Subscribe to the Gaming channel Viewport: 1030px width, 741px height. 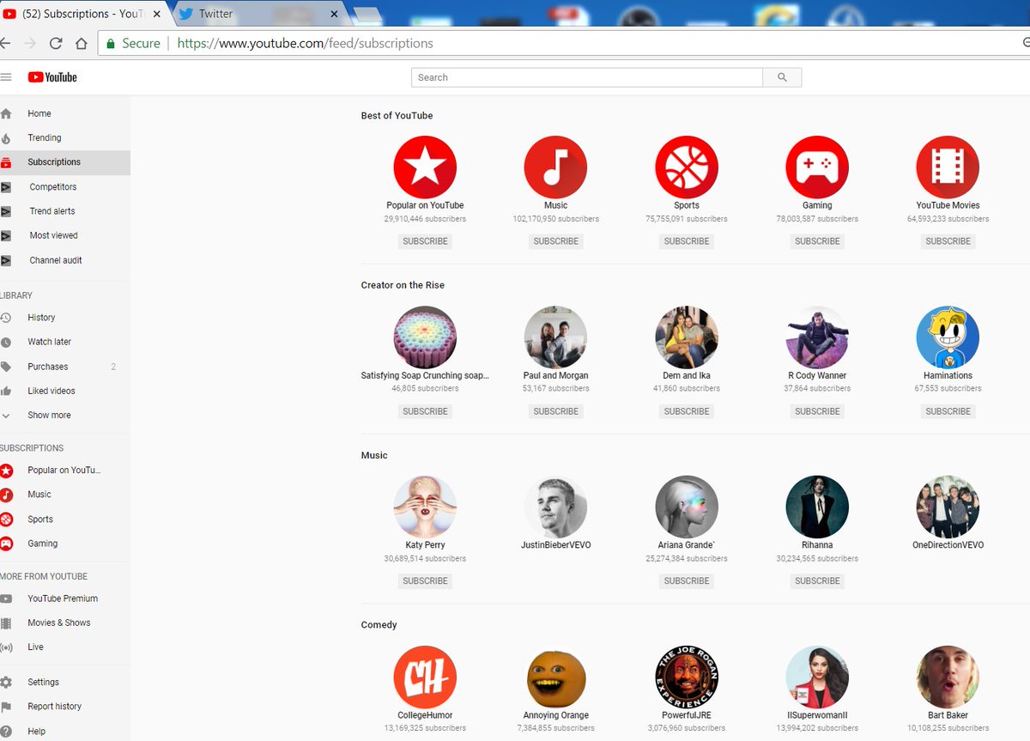[817, 241]
